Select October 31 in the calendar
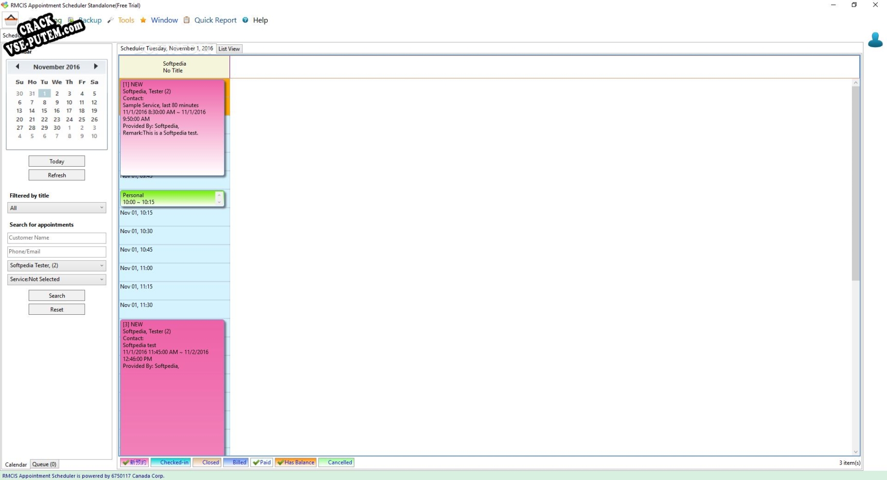 [32, 93]
